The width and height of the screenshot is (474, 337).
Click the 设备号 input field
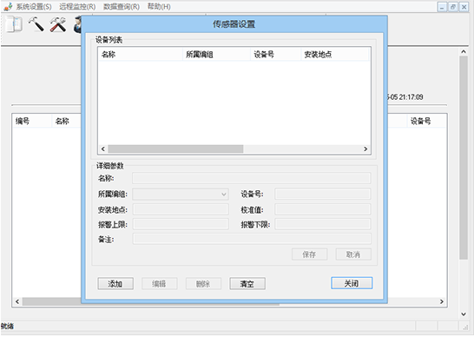click(x=323, y=194)
